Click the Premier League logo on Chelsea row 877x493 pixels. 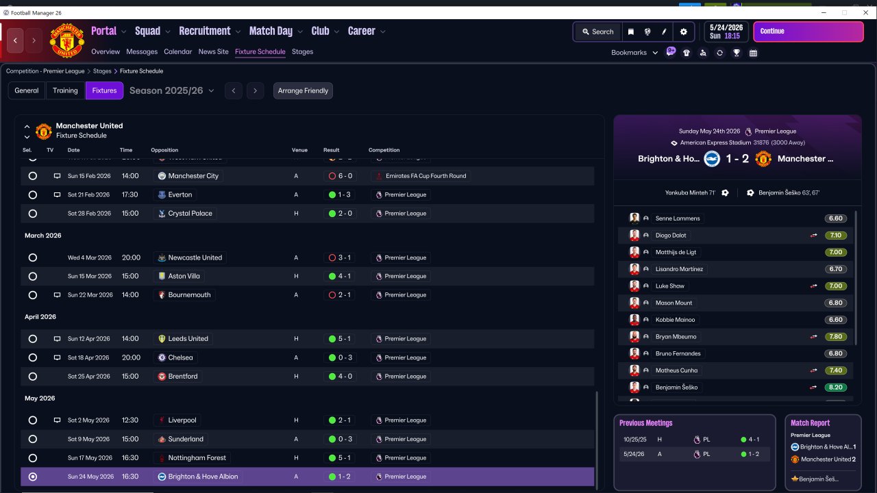(378, 358)
